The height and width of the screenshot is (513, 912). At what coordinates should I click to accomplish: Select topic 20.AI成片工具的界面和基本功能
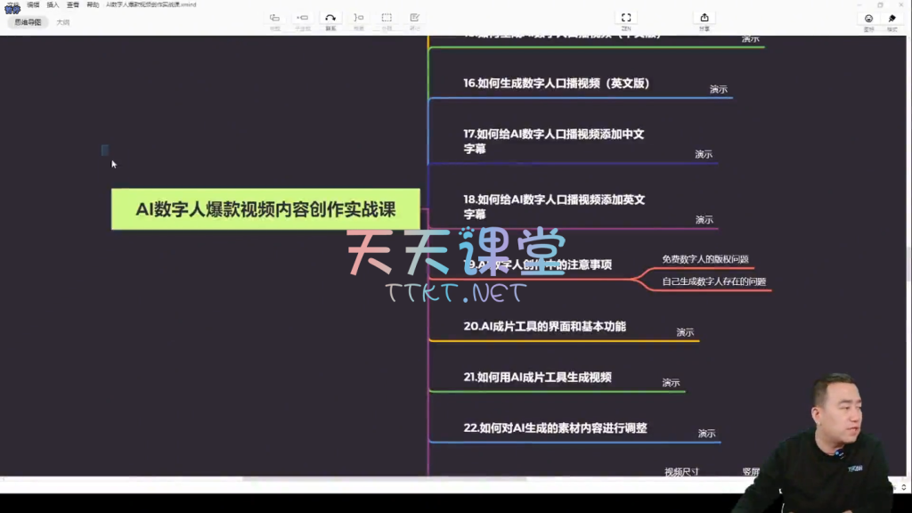pyautogui.click(x=544, y=327)
